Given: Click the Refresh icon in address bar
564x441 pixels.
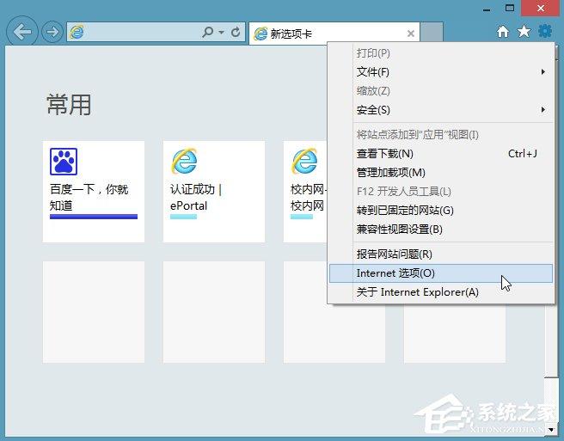Looking at the screenshot, I should tap(236, 32).
